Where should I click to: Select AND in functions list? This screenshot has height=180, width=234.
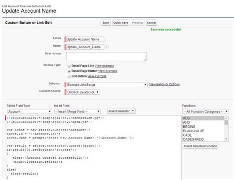click(x=203, y=122)
